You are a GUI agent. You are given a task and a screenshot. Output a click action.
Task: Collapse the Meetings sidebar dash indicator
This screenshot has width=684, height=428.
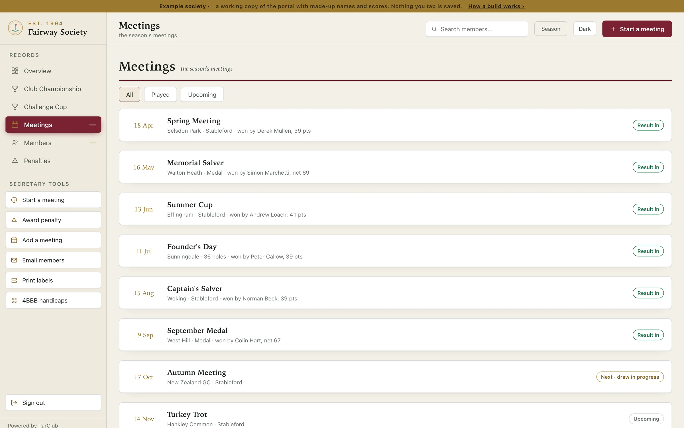[93, 125]
